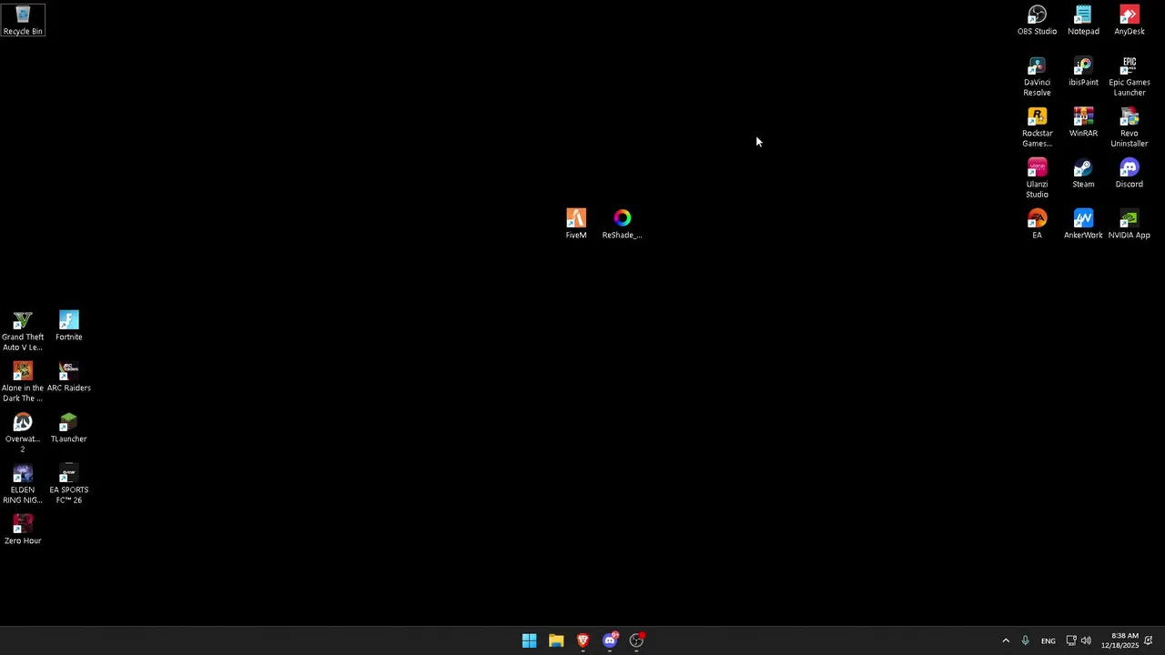
Task: Select the Alone in the Dark shortcut
Action: 23,382
